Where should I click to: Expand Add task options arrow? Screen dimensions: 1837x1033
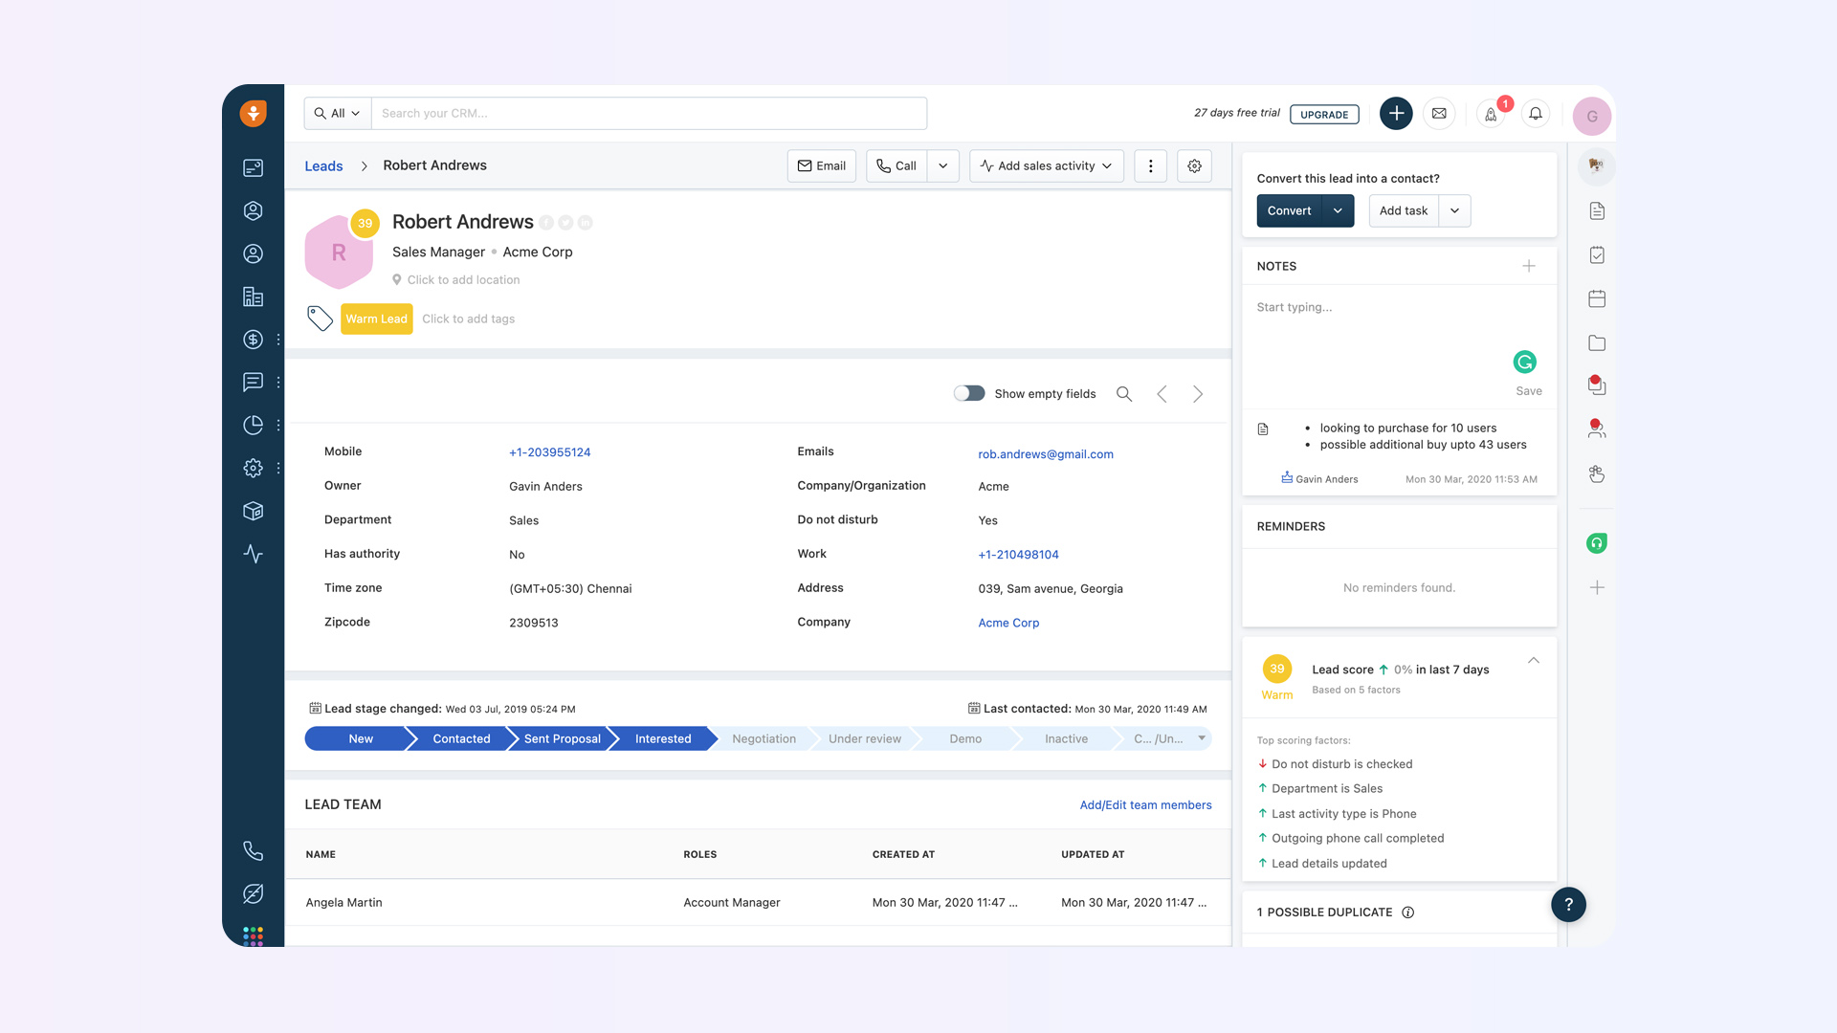[1454, 210]
